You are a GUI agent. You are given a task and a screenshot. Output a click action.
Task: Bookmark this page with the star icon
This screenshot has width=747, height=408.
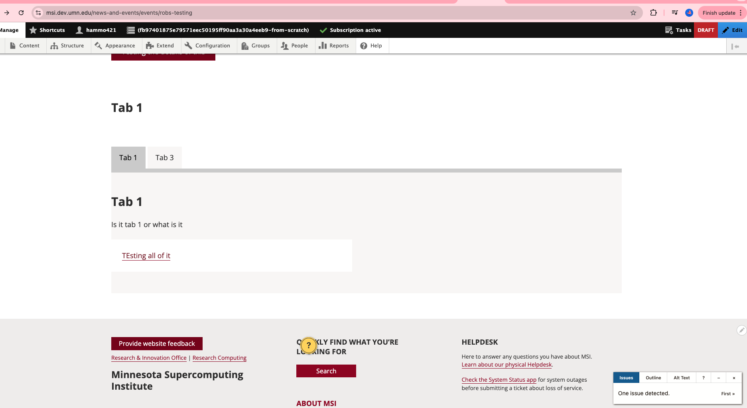pos(633,13)
